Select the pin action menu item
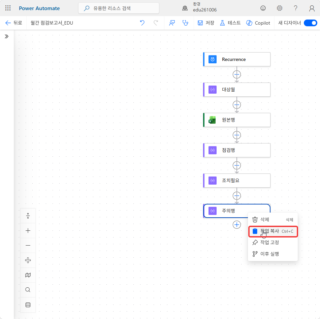Image resolution: width=320 pixels, height=319 pixels. coord(273,243)
